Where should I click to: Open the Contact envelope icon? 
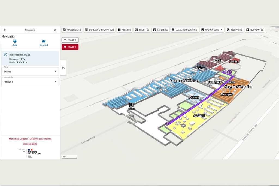click(x=44, y=41)
